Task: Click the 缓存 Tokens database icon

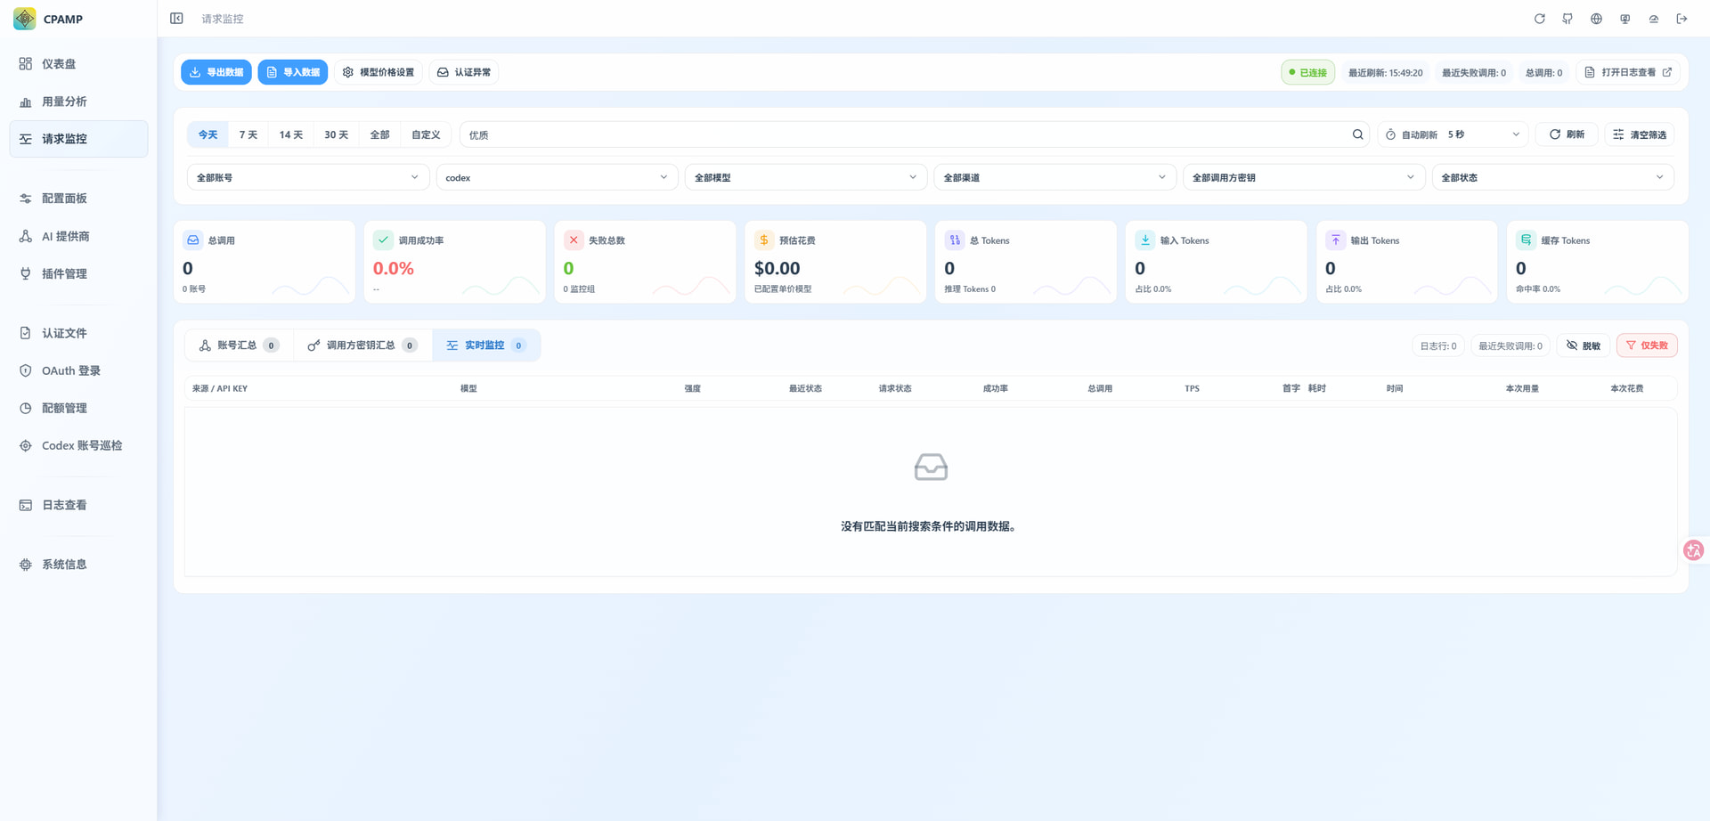Action: tap(1526, 240)
